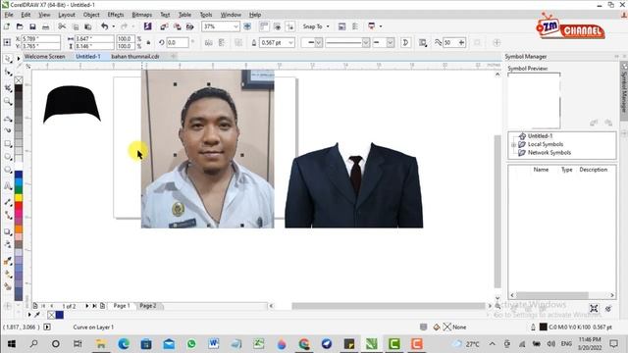
Task: Click next page arrow in navigator
Action: point(87,306)
